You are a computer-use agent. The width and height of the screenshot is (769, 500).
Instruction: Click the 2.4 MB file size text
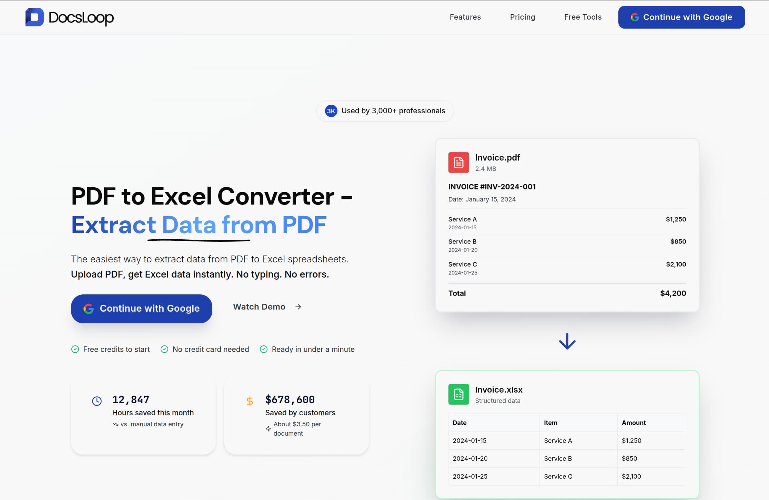(x=486, y=169)
